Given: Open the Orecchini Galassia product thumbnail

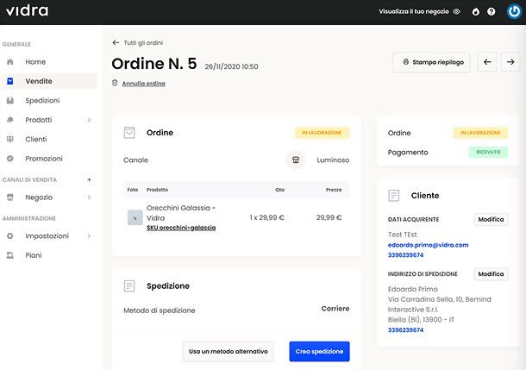Looking at the screenshot, I should point(135,217).
